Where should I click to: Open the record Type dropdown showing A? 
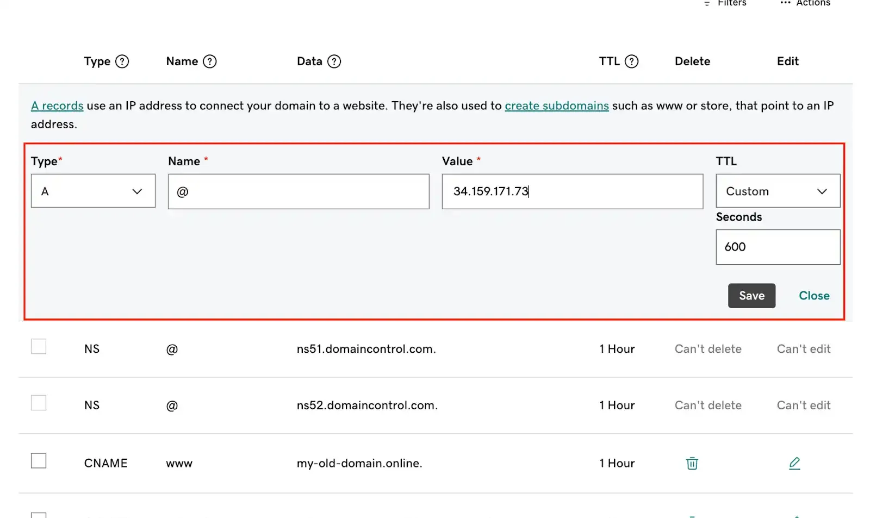click(93, 191)
